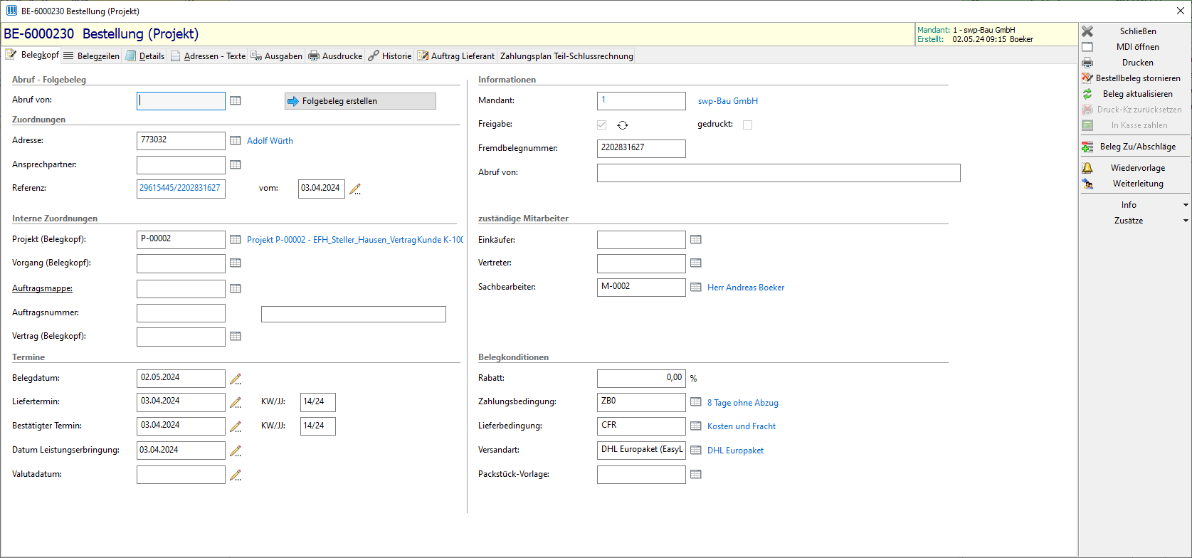
Task: Open project lookup beside P-00002
Action: pos(236,240)
